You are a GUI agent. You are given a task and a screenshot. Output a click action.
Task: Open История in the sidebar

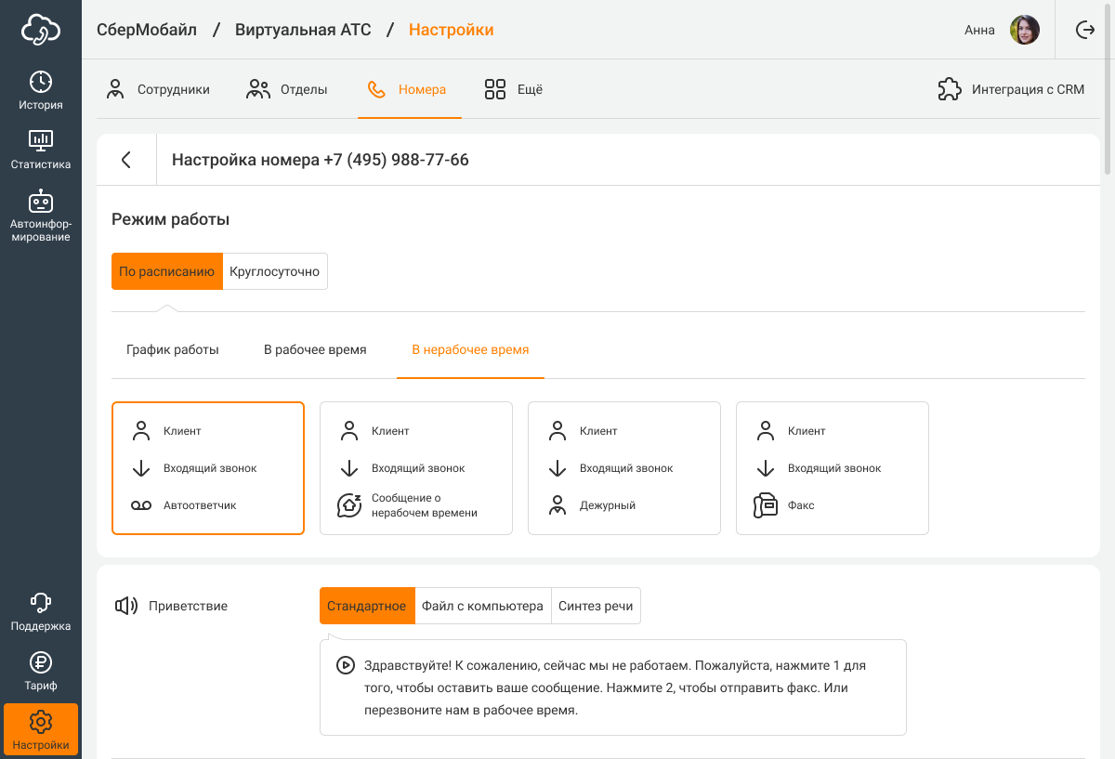click(x=41, y=90)
